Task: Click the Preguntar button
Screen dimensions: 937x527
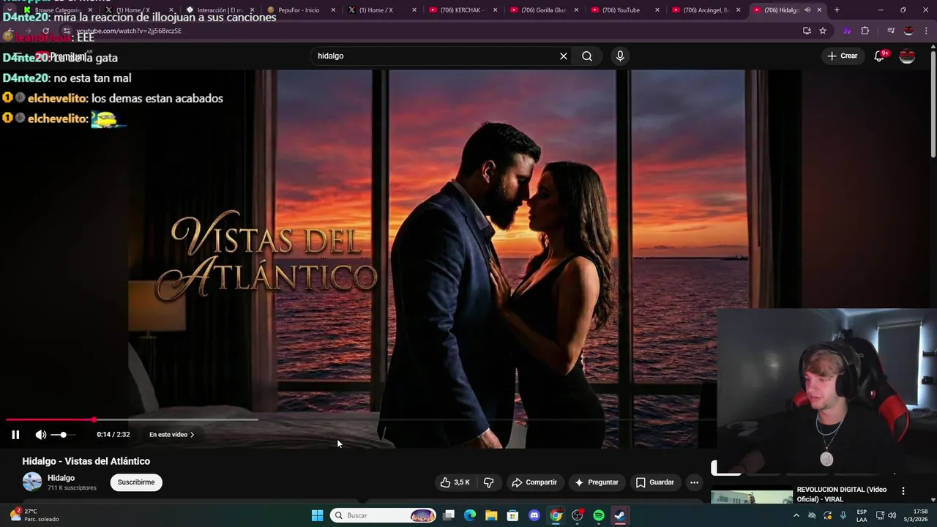Action: [x=597, y=482]
